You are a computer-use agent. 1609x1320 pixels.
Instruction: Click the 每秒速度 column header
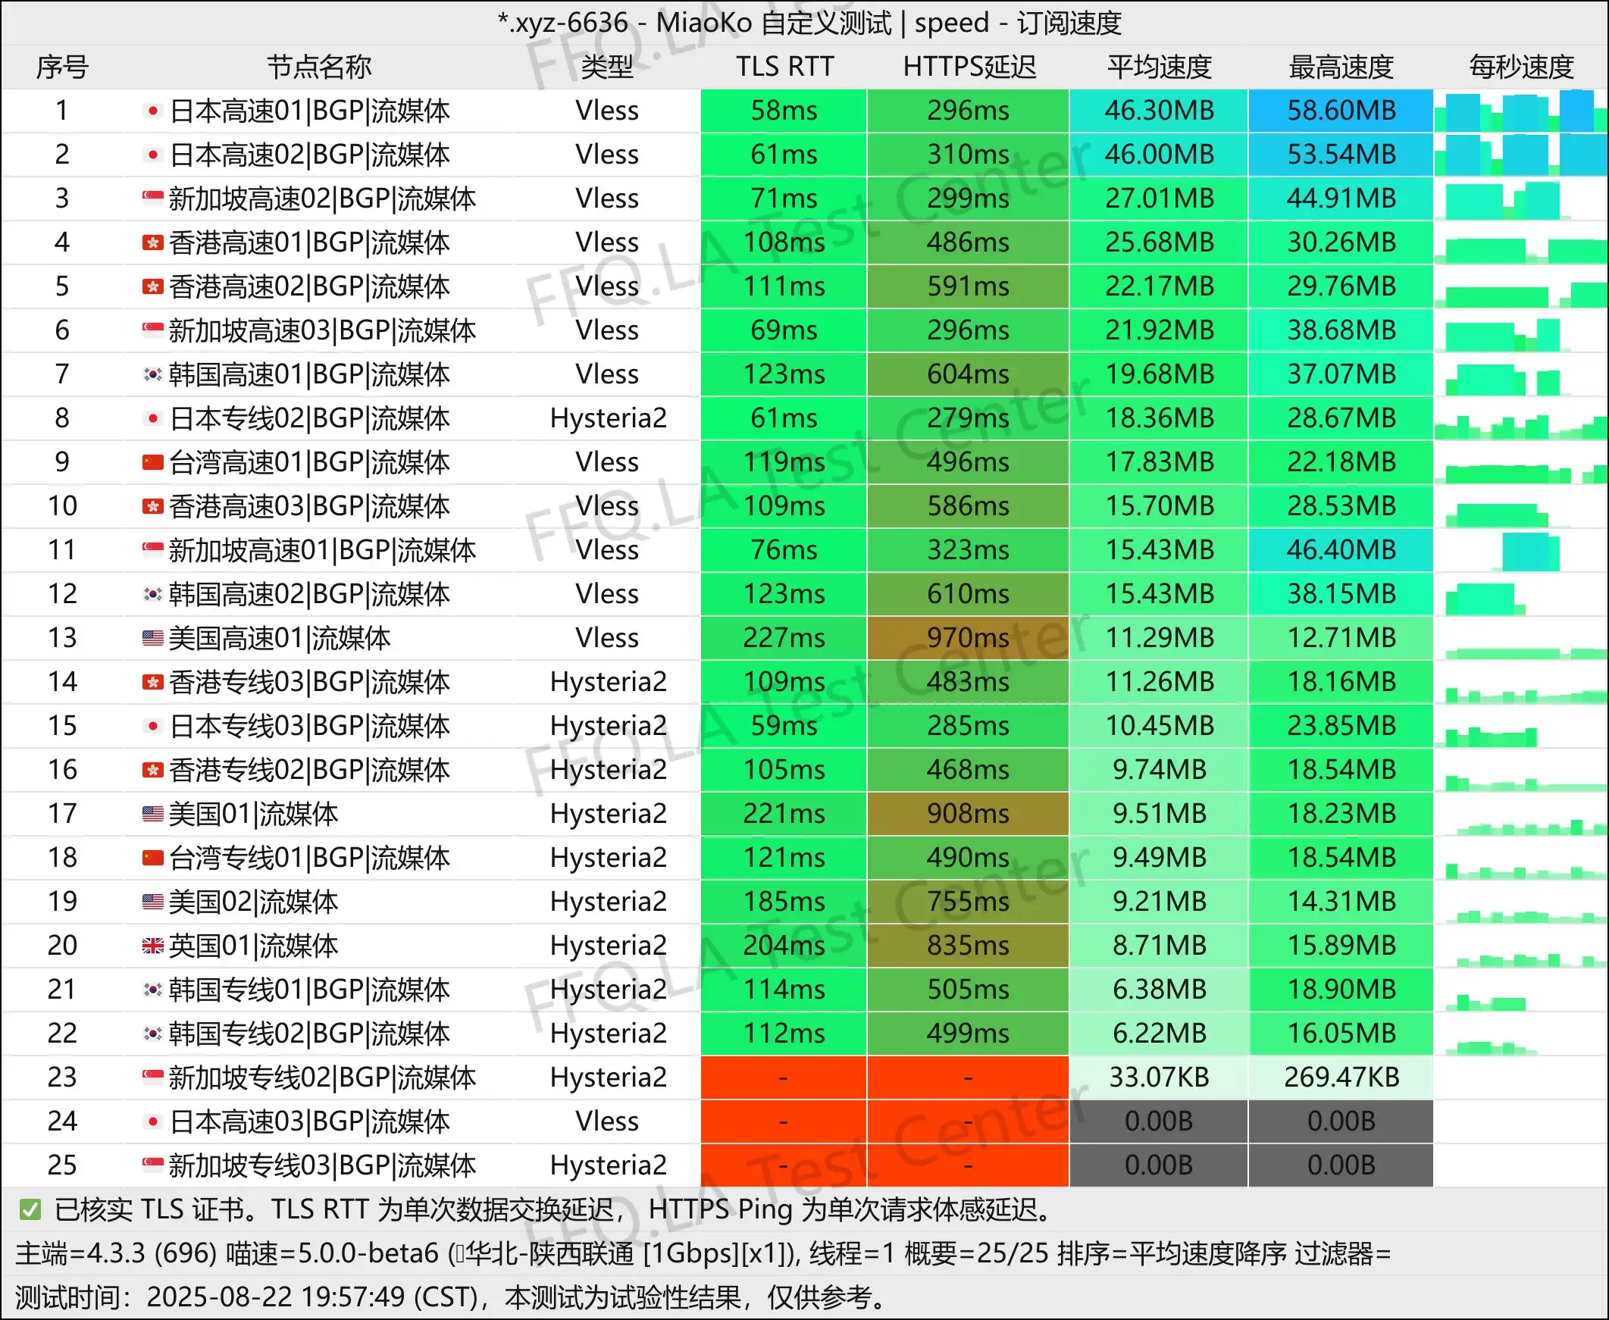tap(1521, 67)
